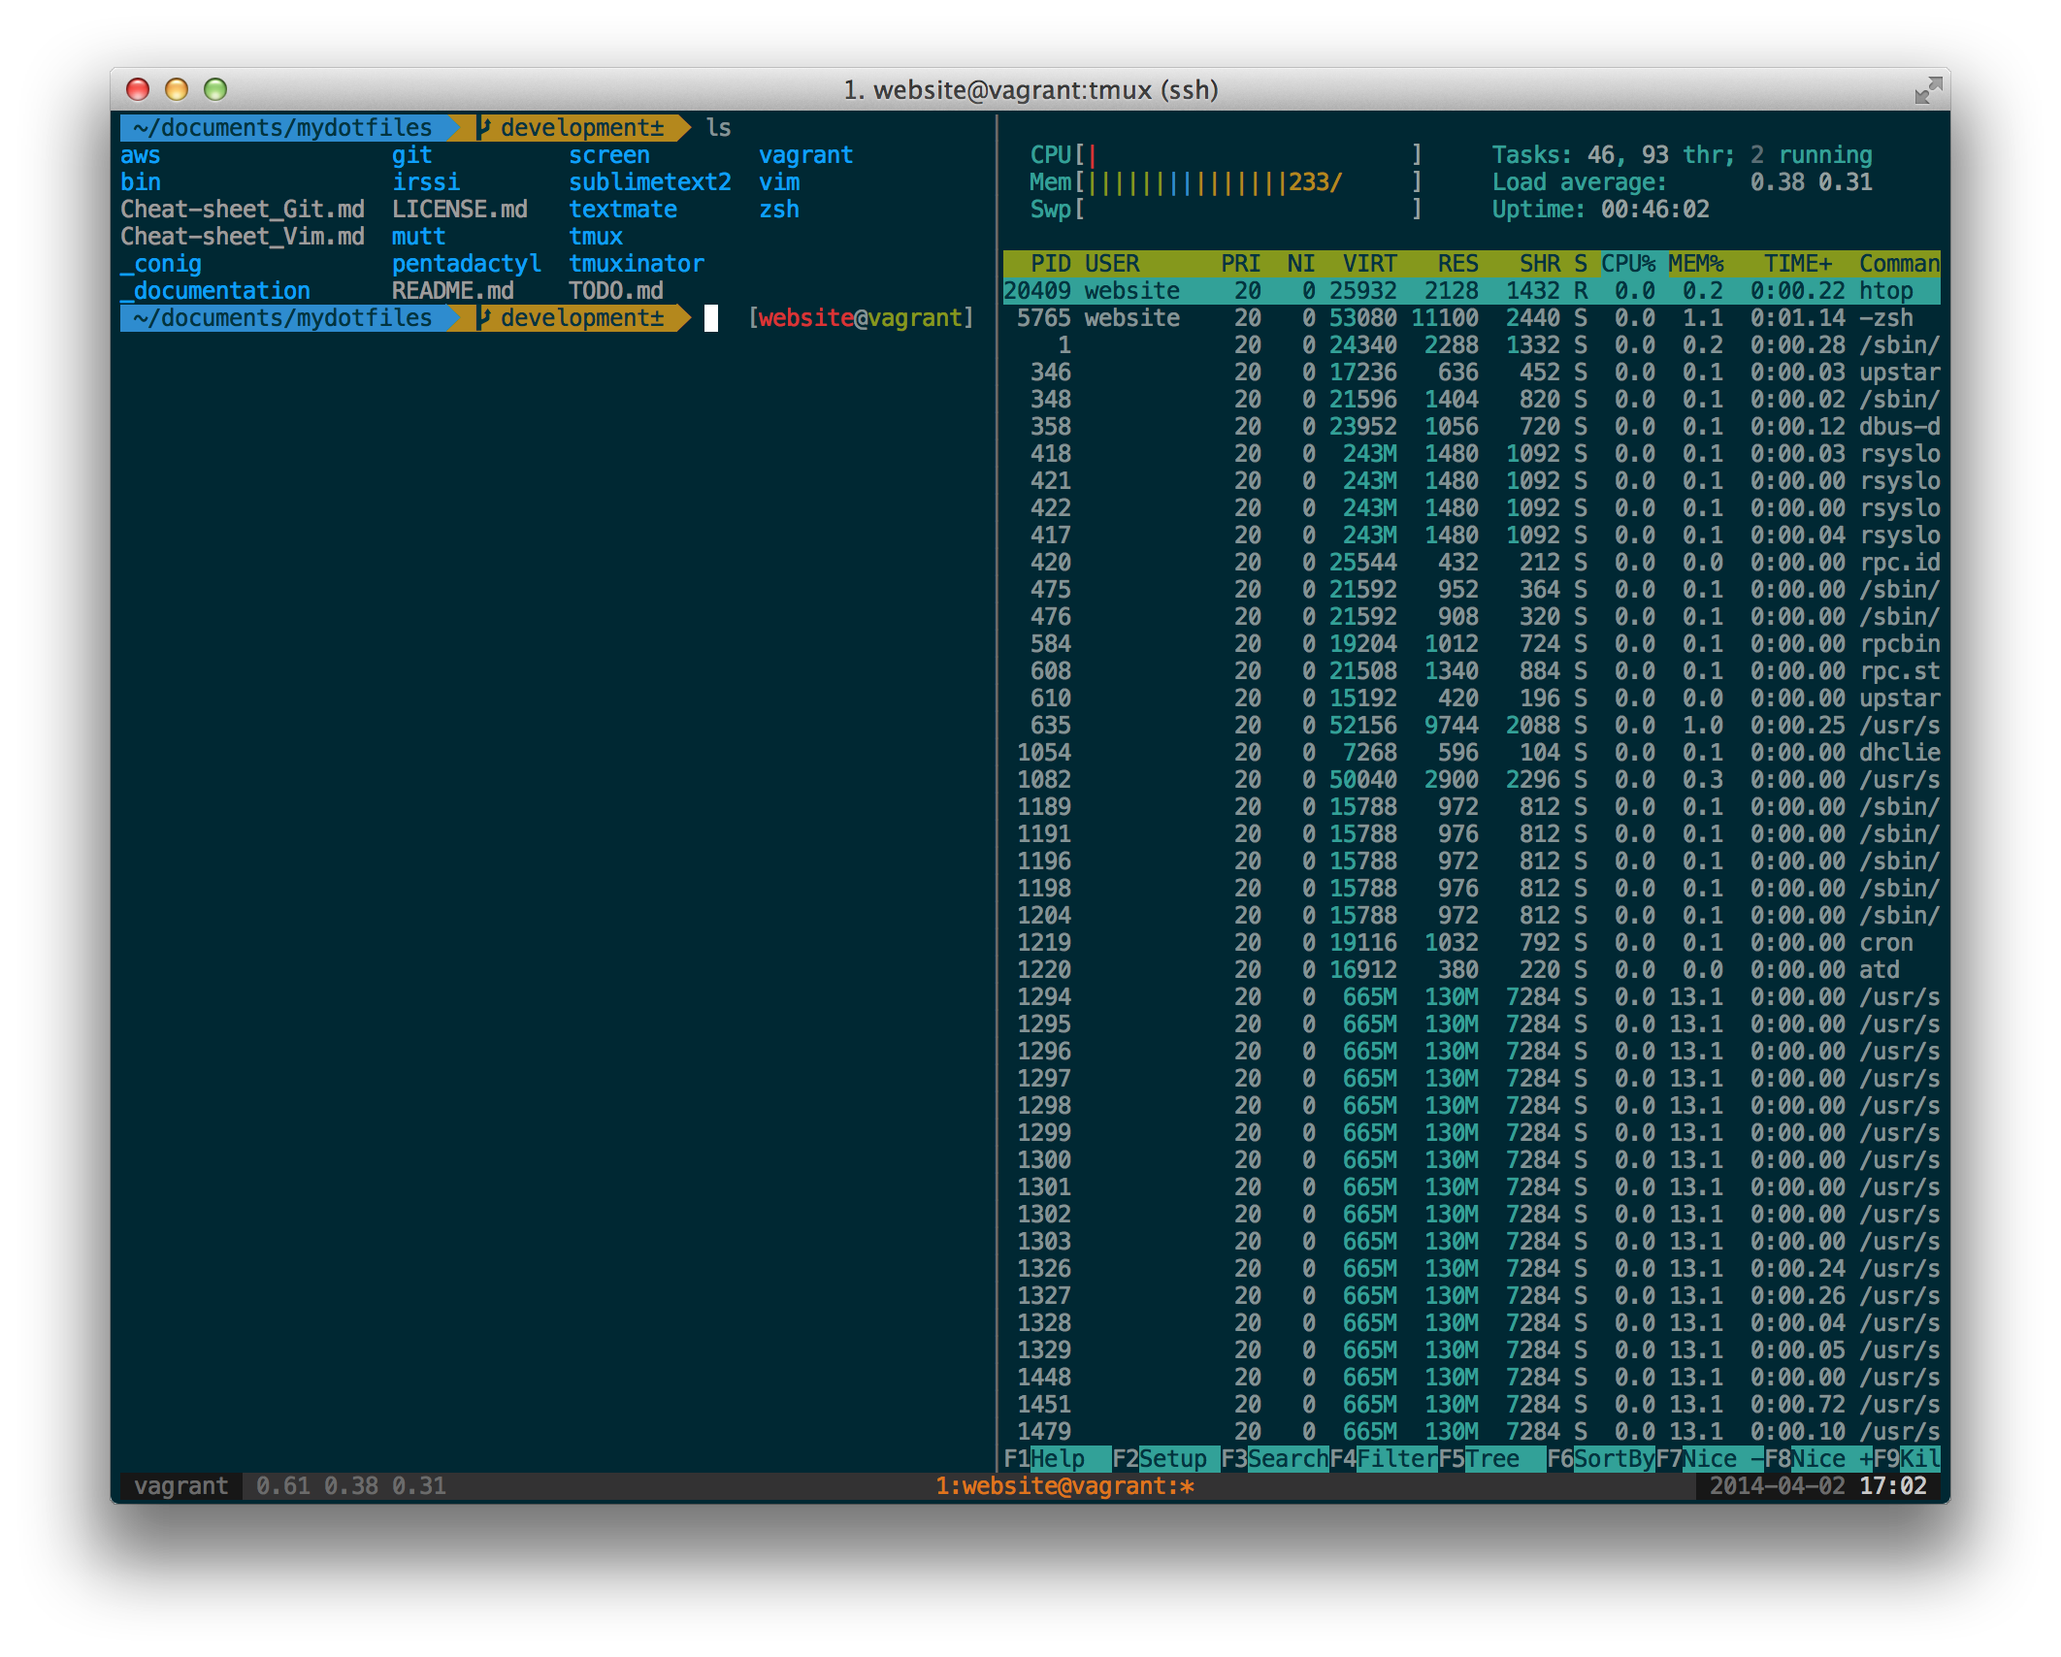Click 'TODO.md' in the listing
Image resolution: width=2061 pixels, height=1657 pixels.
click(x=616, y=291)
